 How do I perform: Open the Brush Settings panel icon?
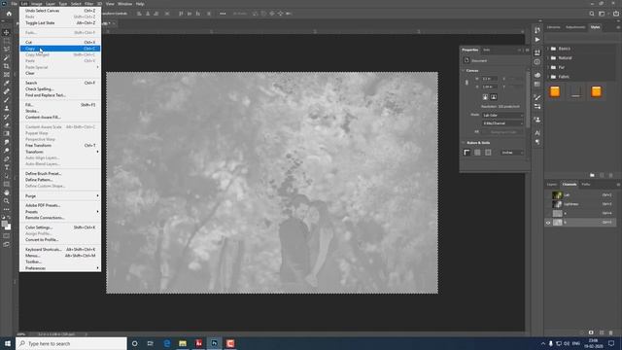point(537,97)
